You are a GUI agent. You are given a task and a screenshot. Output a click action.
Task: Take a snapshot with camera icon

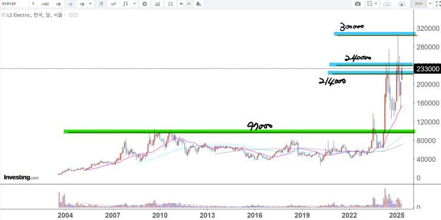point(358,4)
